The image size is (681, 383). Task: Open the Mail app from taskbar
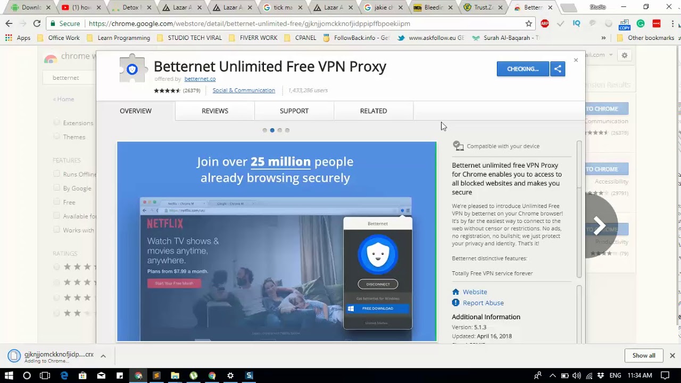[x=101, y=376]
